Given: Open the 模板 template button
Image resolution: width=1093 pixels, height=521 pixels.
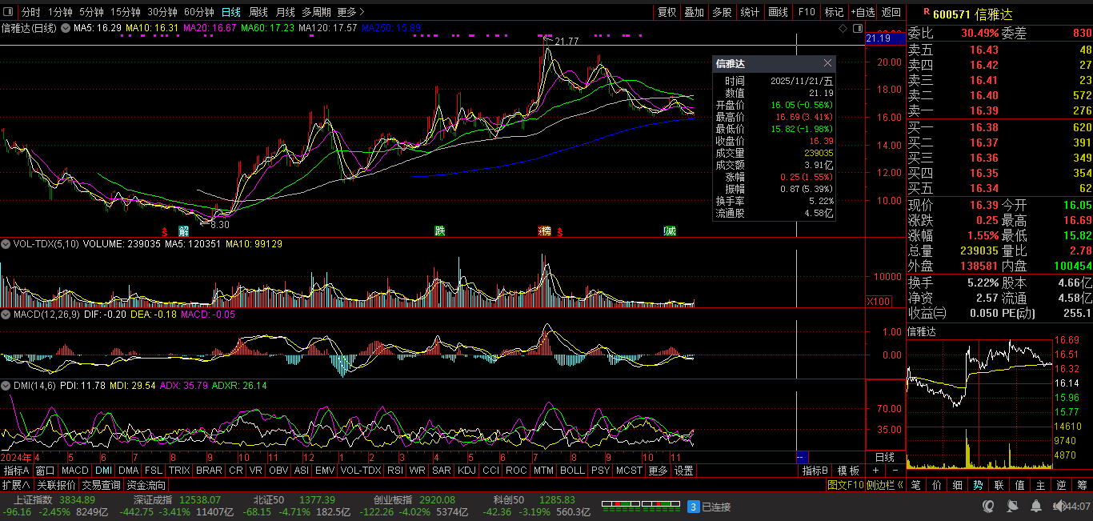Looking at the screenshot, I should (849, 471).
